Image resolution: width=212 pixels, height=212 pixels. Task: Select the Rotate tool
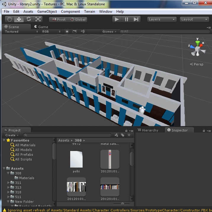coord(28,19)
